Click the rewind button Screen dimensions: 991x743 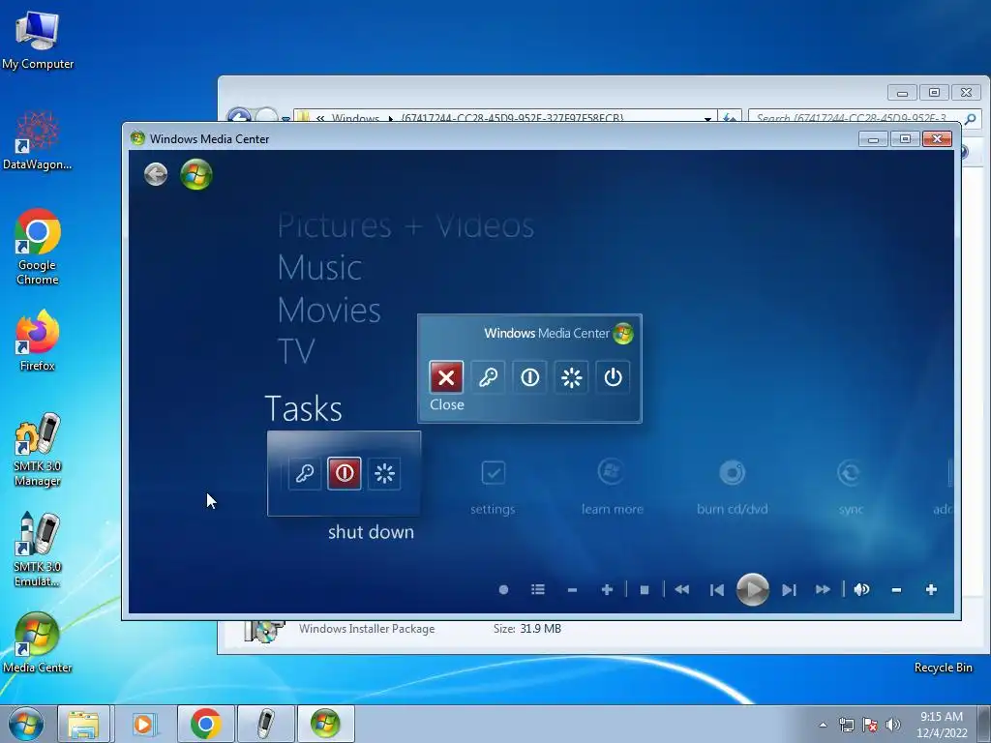click(x=682, y=589)
